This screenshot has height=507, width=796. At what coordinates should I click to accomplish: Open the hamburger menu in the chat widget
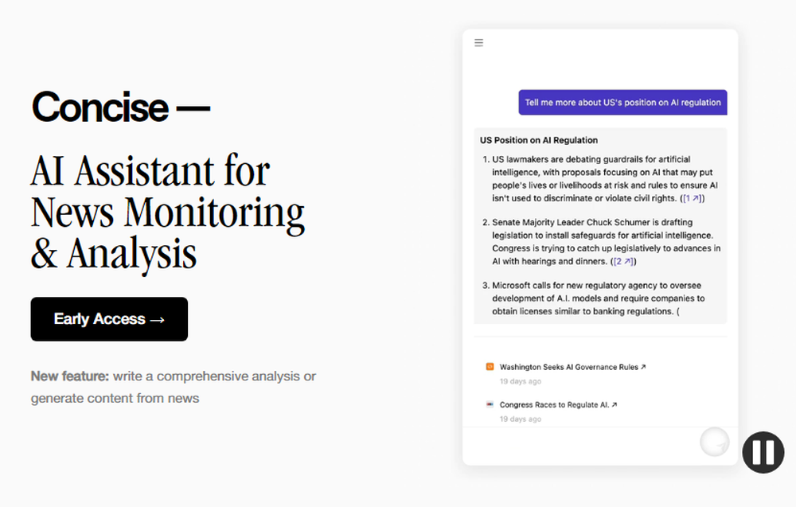478,43
